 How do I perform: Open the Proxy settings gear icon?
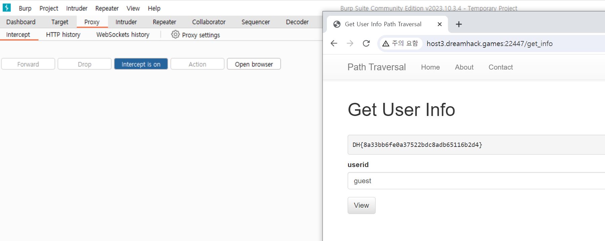point(175,34)
